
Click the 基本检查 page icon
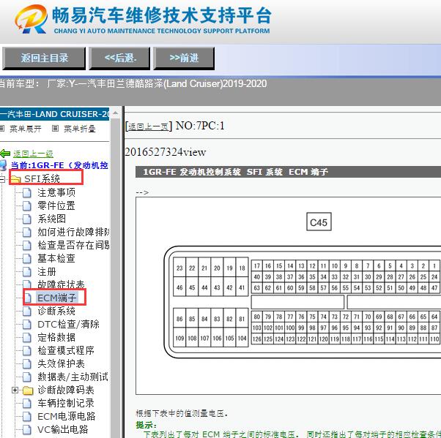coord(27,259)
